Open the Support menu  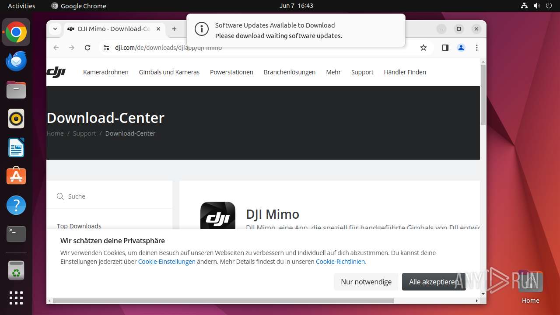pyautogui.click(x=362, y=72)
